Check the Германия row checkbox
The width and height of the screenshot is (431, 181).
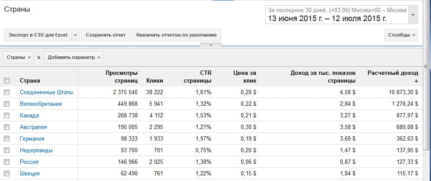click(6, 139)
